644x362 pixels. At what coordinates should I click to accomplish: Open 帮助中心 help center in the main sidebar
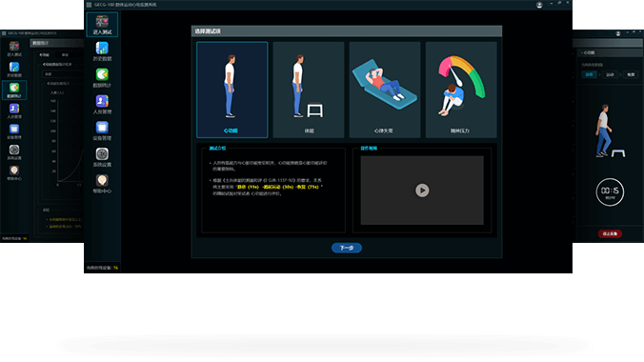(102, 184)
